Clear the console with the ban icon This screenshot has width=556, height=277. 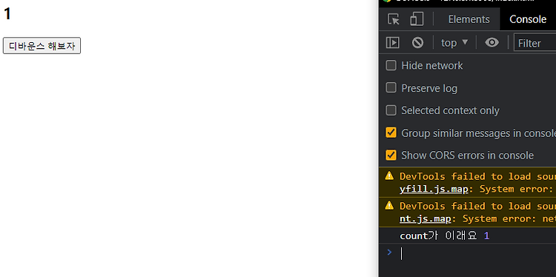point(417,43)
